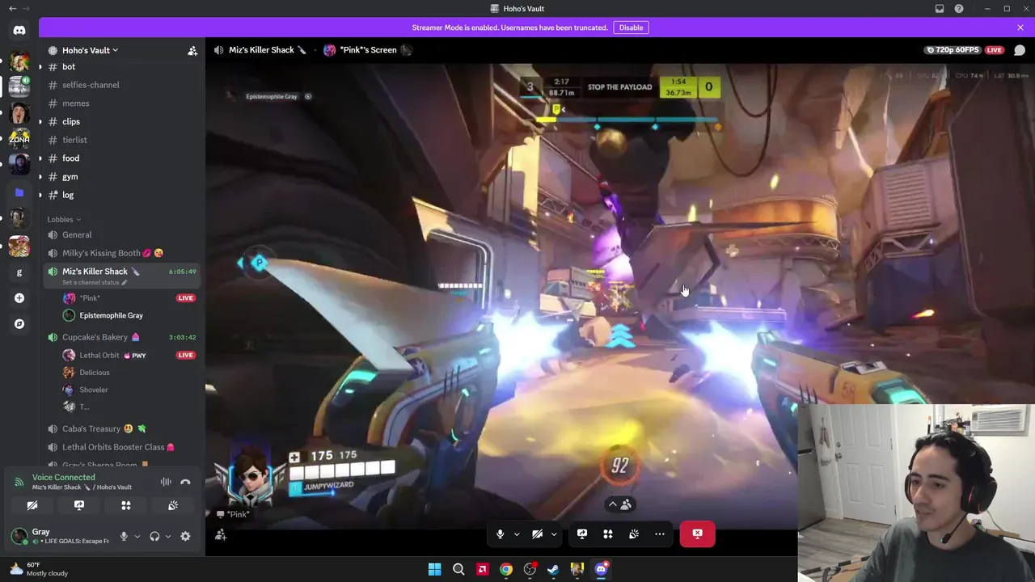This screenshot has height=582, width=1035.
Task: Open the soundboard icon in voice panel
Action: tap(173, 505)
